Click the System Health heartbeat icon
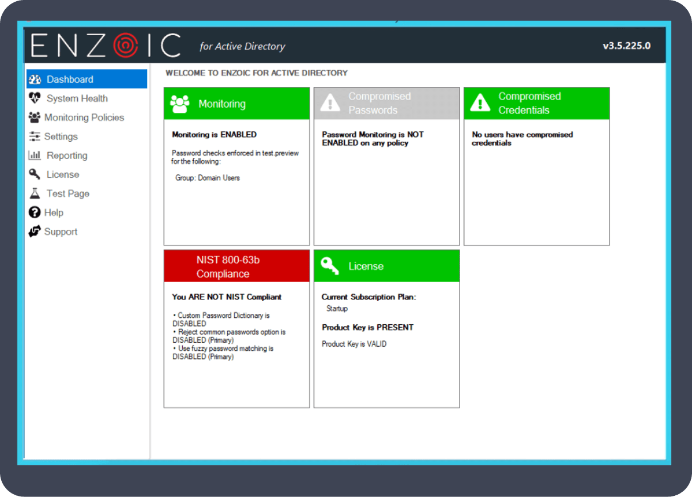The height and width of the screenshot is (497, 692). 35,98
